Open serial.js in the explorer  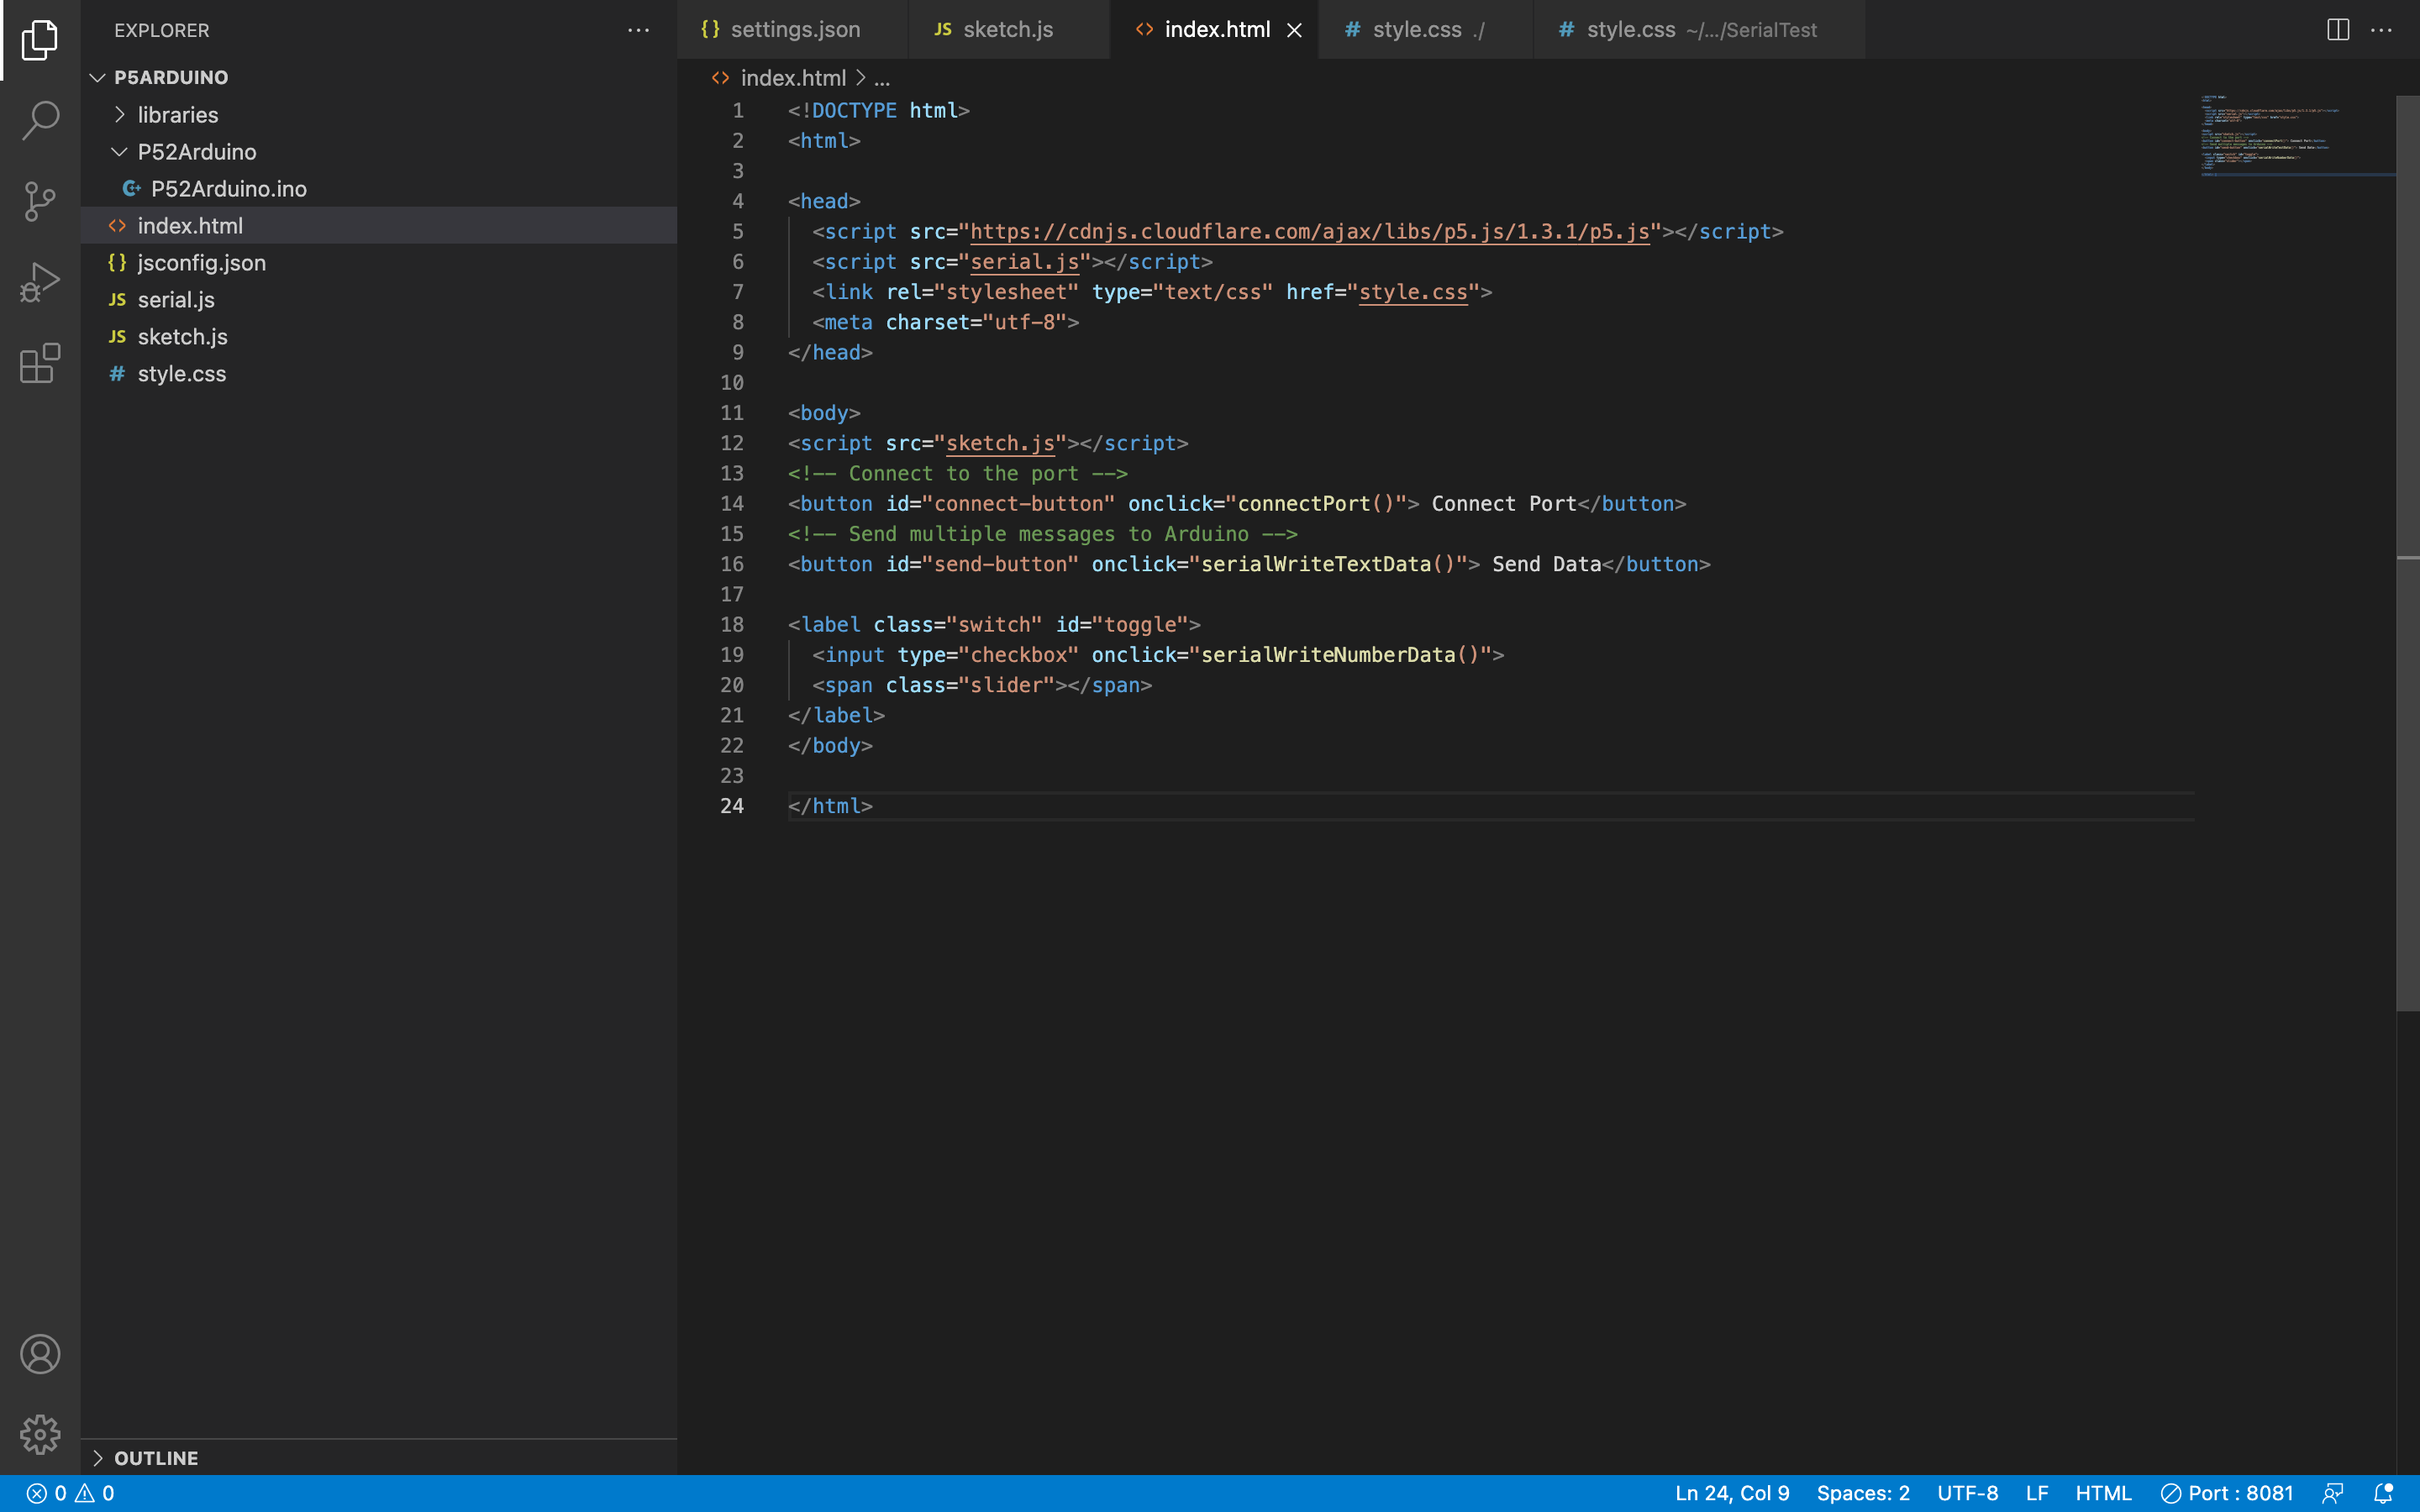coord(378,299)
